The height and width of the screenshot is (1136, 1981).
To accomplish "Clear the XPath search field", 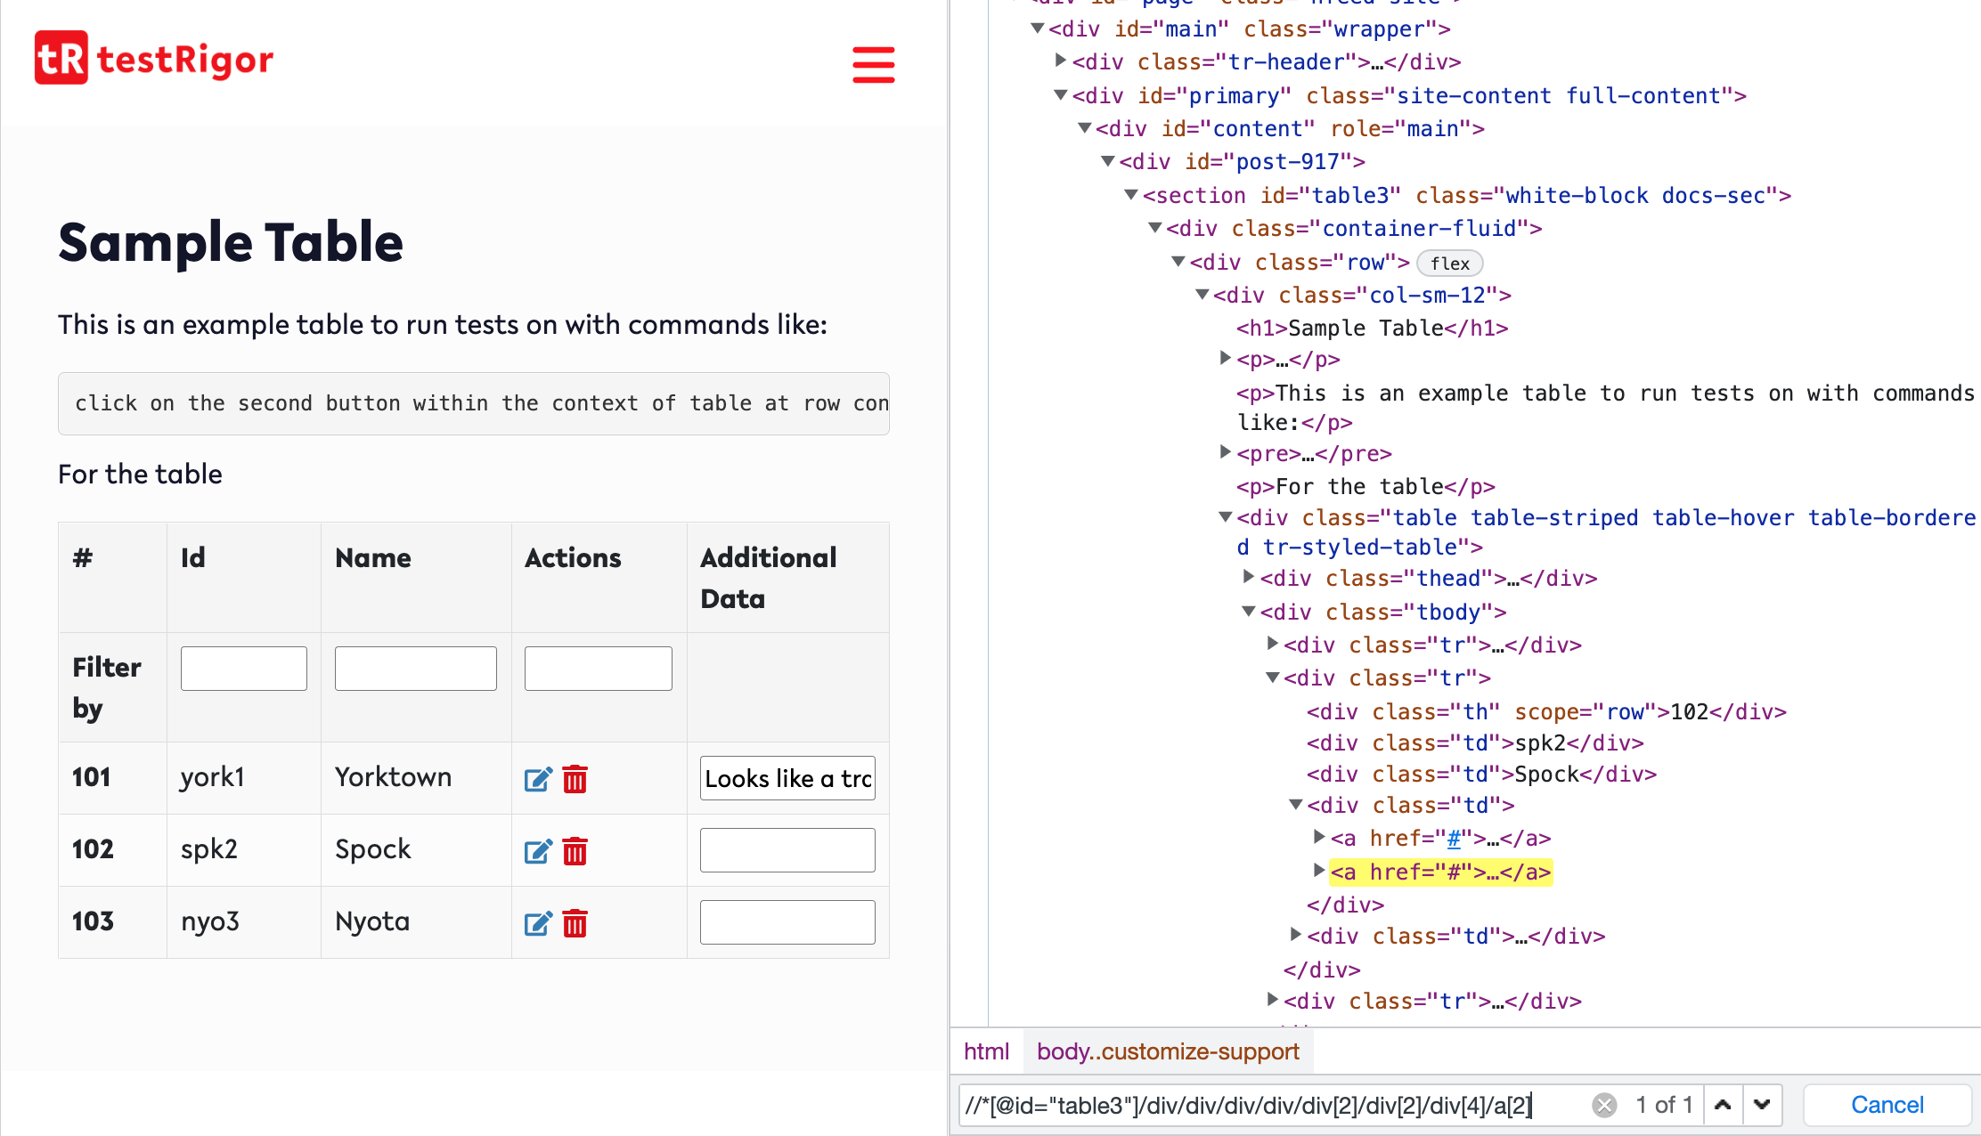I will [x=1604, y=1105].
